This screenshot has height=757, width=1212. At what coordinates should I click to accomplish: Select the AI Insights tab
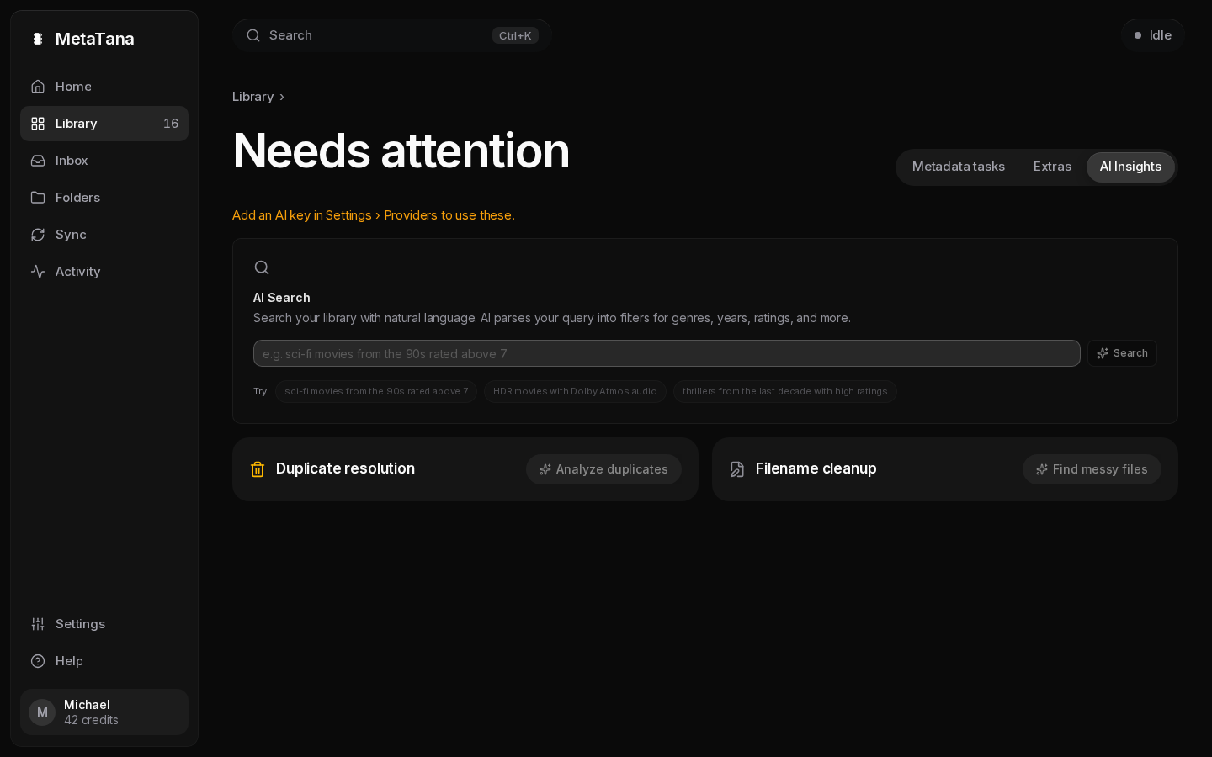pos(1130,167)
